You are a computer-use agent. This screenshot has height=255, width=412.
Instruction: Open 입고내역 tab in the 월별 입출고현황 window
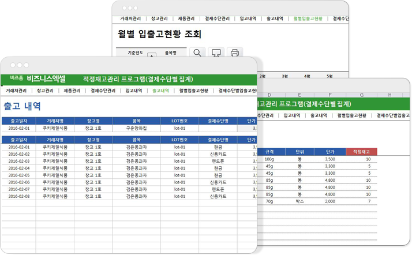click(x=248, y=18)
